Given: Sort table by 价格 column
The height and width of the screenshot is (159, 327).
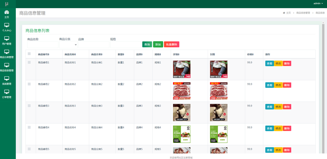Looking at the screenshot, I should (x=250, y=54).
